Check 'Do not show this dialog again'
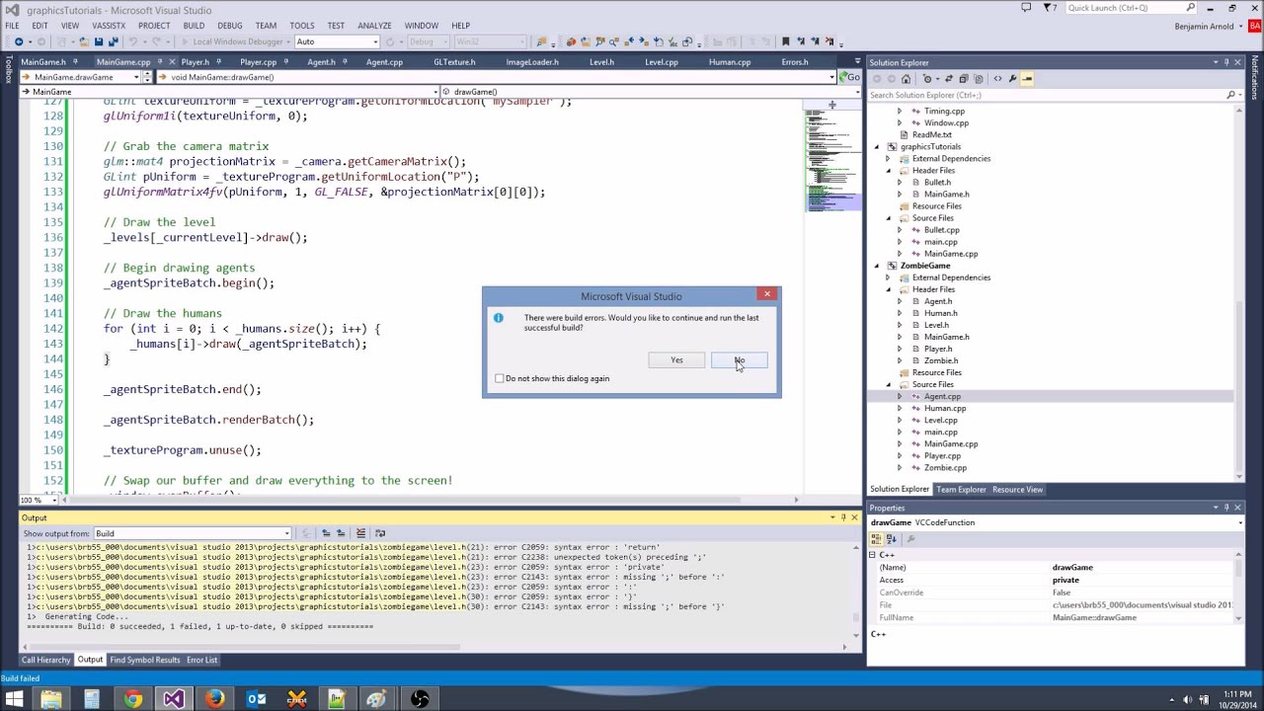This screenshot has width=1264, height=711. pyautogui.click(x=500, y=378)
